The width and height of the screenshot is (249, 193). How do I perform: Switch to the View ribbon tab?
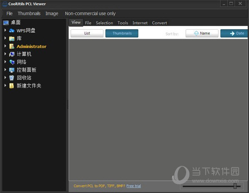pyautogui.click(x=76, y=23)
